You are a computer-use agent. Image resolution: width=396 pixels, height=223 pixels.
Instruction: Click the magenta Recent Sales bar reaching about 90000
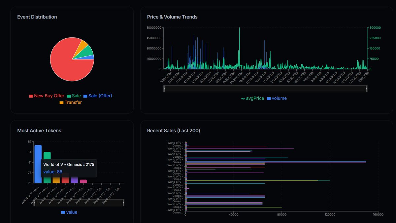(x=240, y=148)
